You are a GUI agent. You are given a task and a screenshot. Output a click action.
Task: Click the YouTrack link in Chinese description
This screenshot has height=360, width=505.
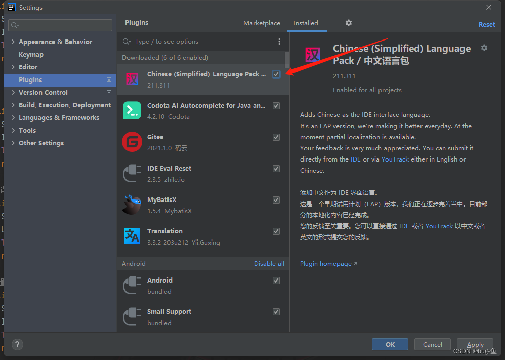[x=439, y=226]
